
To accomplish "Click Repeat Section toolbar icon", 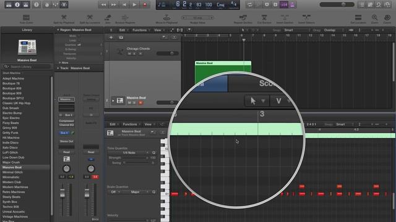I will tap(243, 18).
